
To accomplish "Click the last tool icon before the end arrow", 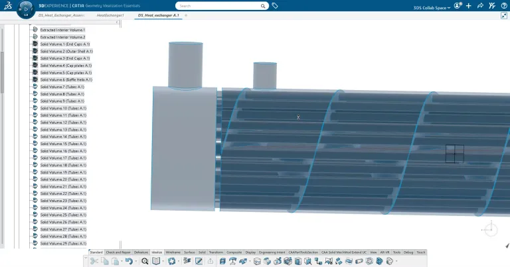I will coord(390,261).
